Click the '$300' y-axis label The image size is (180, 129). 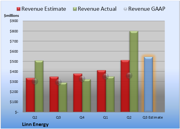14,82
